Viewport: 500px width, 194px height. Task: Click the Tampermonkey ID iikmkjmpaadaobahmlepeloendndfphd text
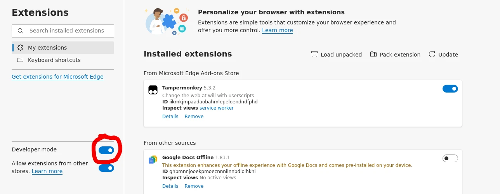[x=210, y=102]
